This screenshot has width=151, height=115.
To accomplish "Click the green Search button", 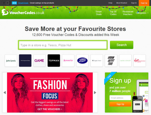I will 122,45.
